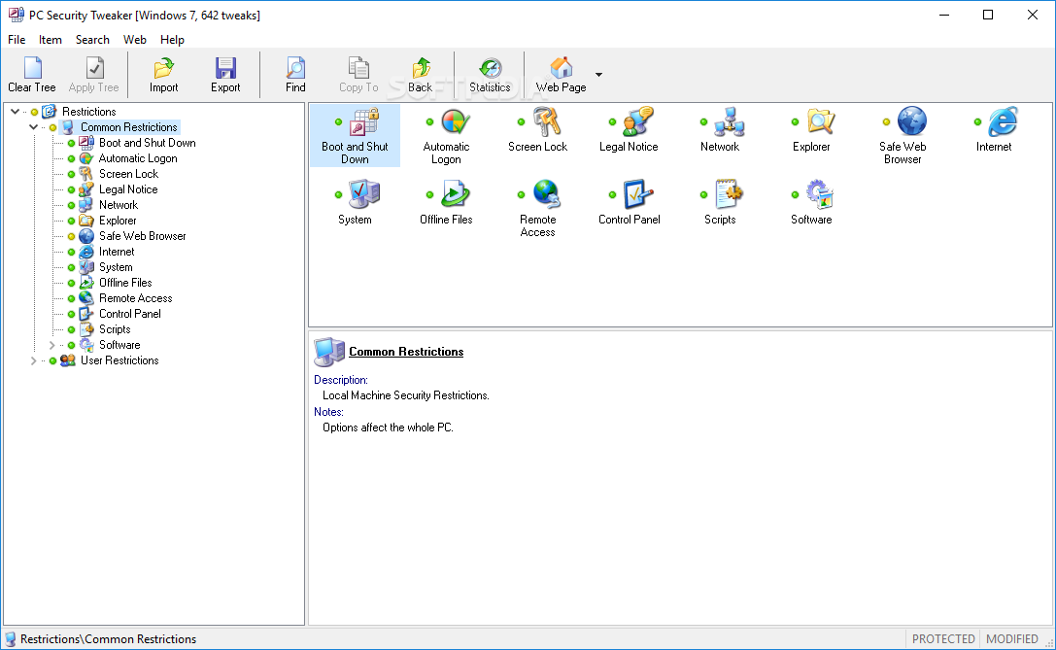Open the Item menu
Image resolution: width=1056 pixels, height=650 pixels.
[51, 40]
